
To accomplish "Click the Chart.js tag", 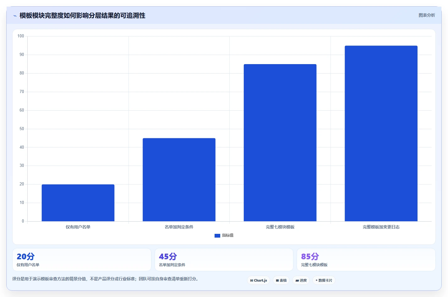I will click(259, 280).
